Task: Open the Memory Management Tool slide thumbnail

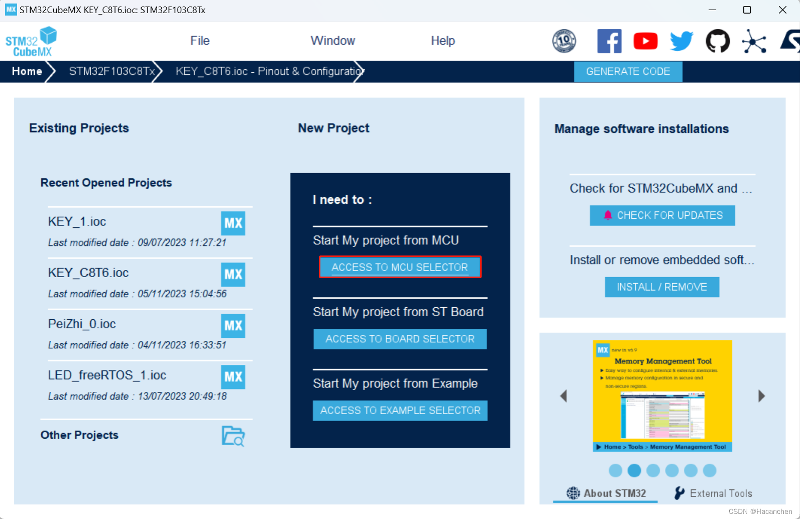Action: [x=662, y=396]
